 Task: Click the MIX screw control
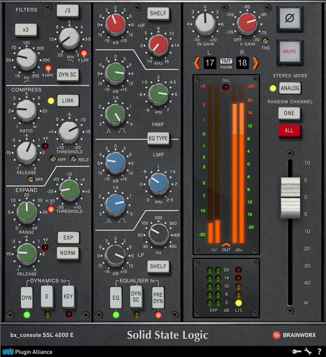31,179
